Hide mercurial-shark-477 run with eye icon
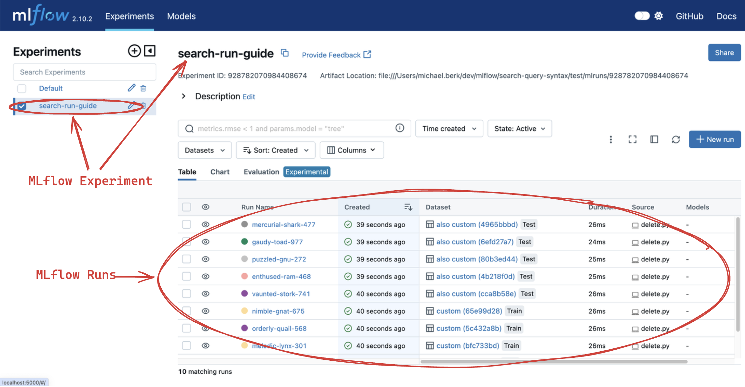Screen dimensions: 745x387 click(205, 224)
